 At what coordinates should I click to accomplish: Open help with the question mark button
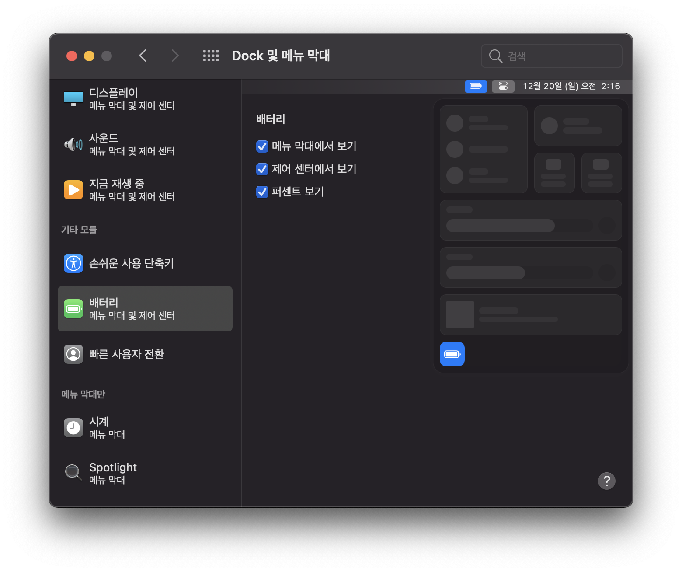pyautogui.click(x=607, y=481)
